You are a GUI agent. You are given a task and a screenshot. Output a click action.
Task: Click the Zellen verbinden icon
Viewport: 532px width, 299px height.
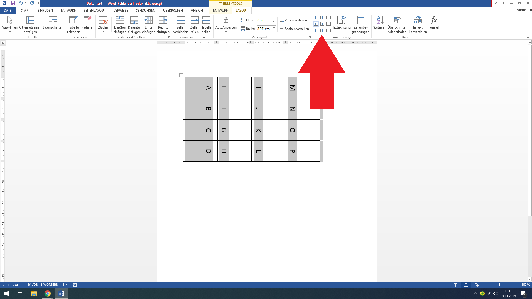[181, 24]
